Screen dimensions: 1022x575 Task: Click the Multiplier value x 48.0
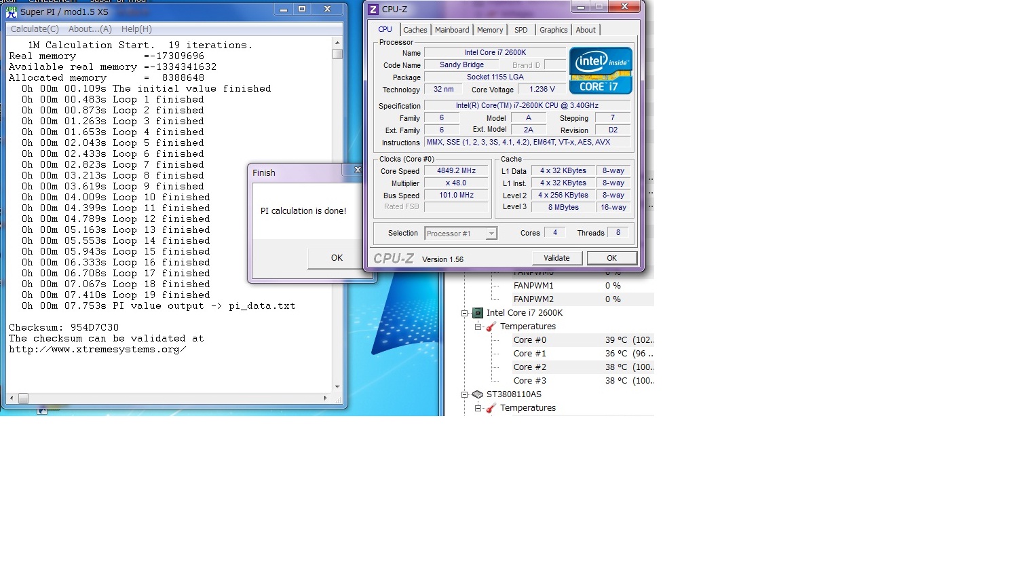coord(456,183)
